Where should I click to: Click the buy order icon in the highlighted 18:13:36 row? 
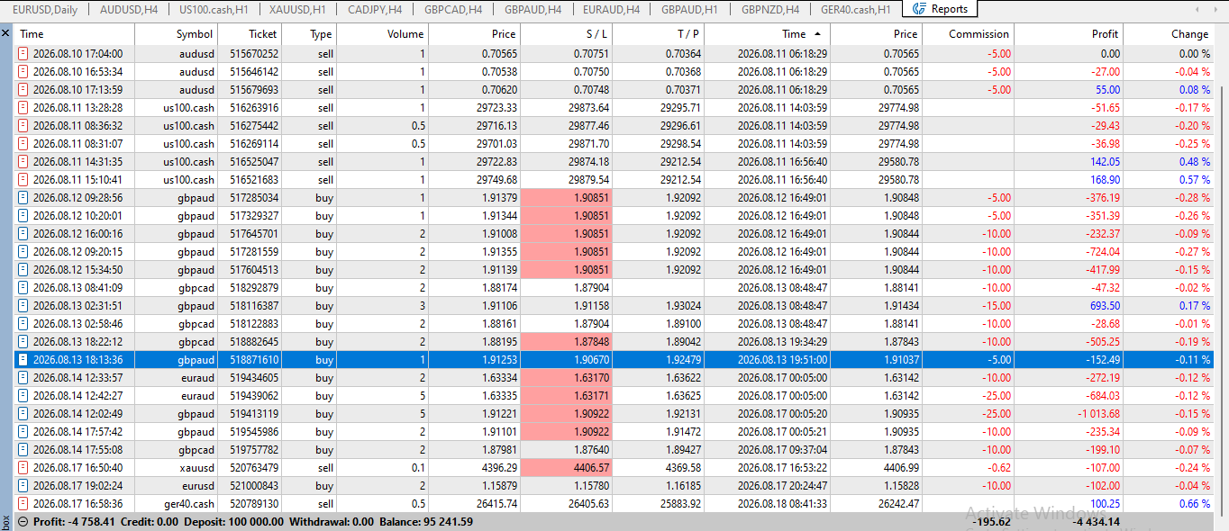[x=23, y=360]
